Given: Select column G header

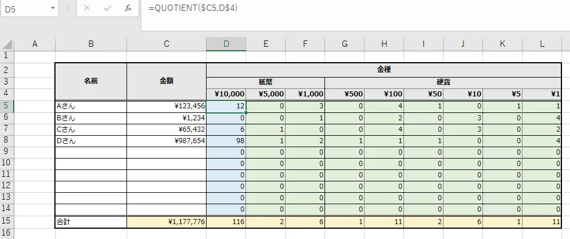Looking at the screenshot, I should 345,44.
